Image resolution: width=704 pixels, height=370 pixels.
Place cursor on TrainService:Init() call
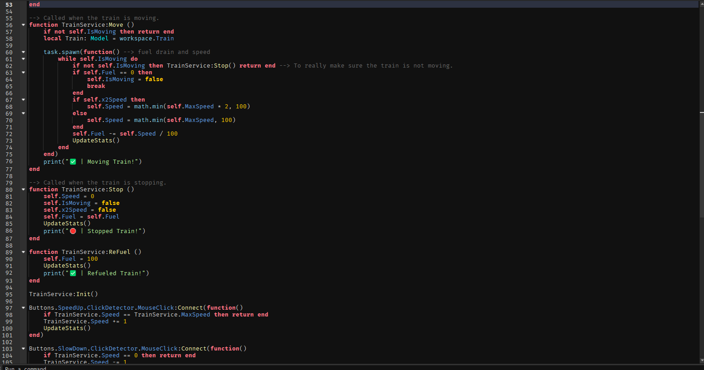pyautogui.click(x=63, y=294)
